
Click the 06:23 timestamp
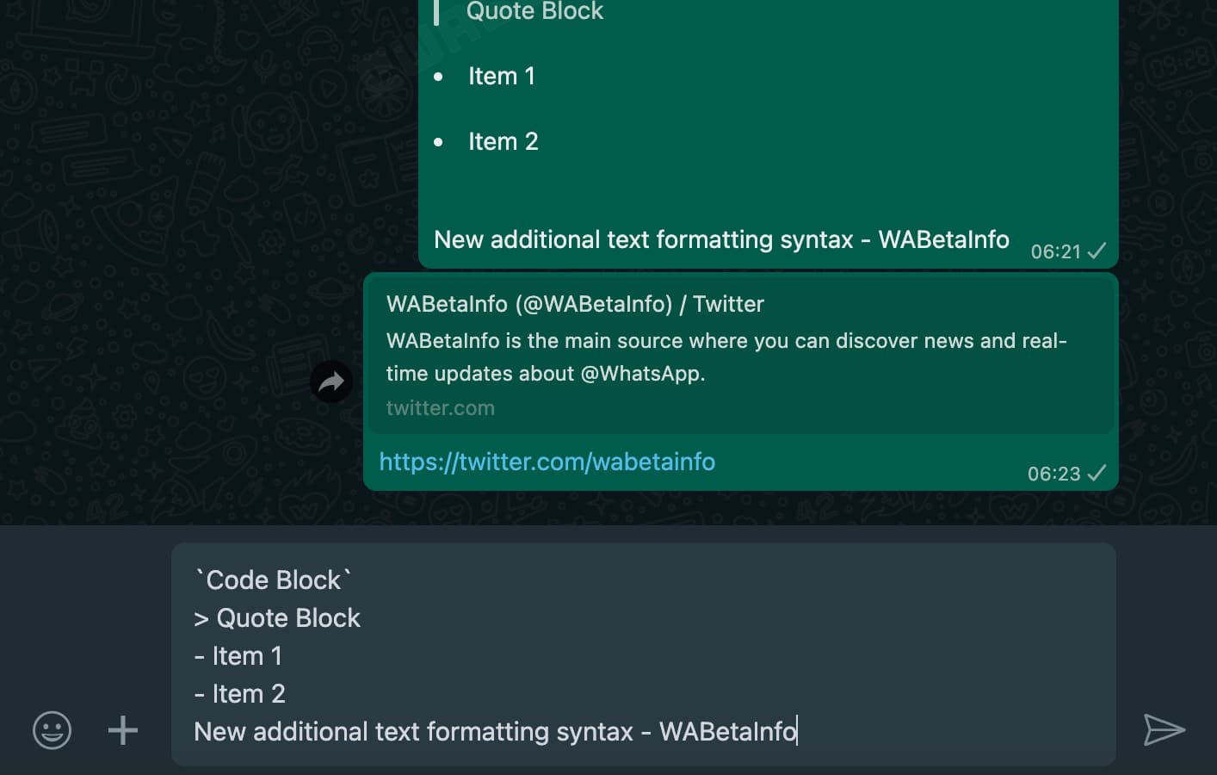pyautogui.click(x=1053, y=473)
